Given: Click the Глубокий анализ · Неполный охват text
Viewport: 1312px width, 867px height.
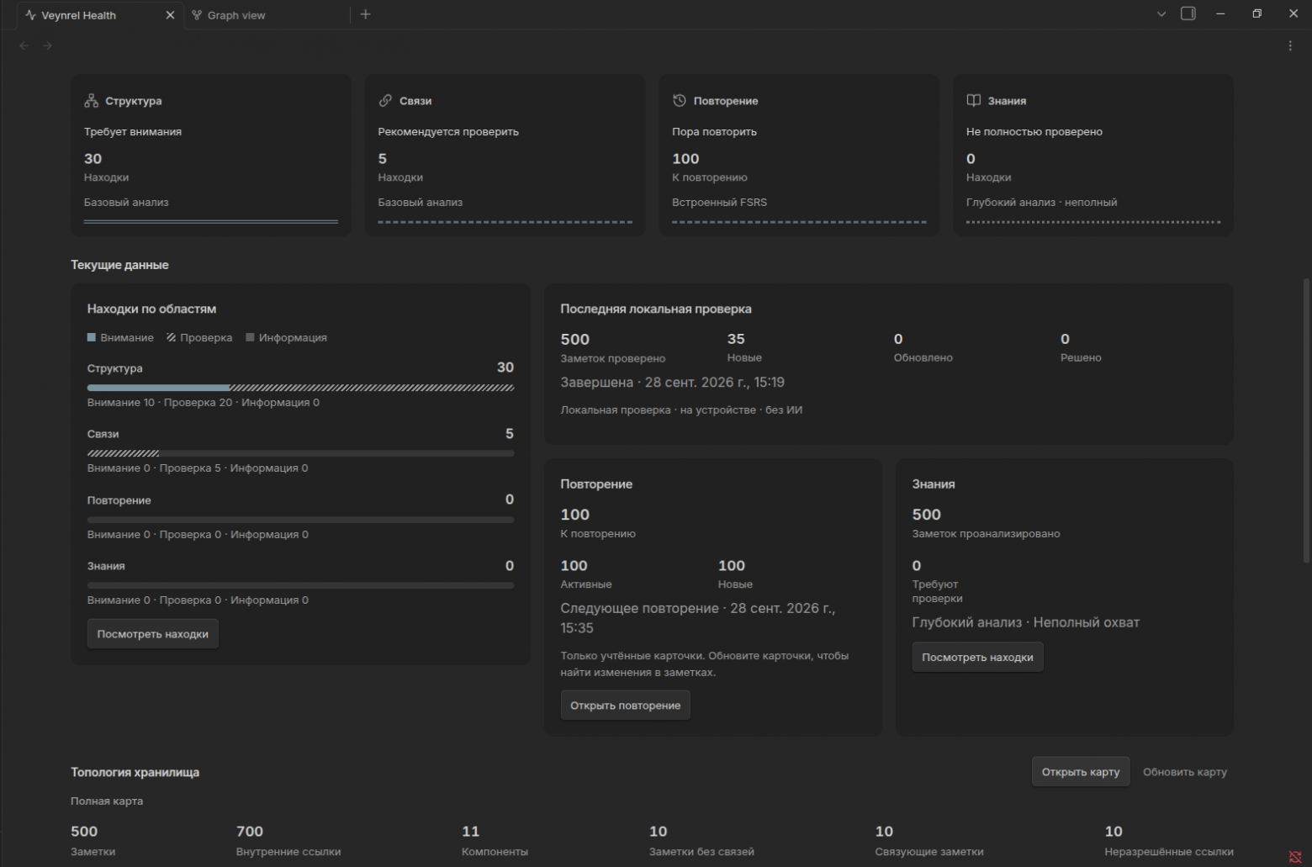Looking at the screenshot, I should (1026, 623).
